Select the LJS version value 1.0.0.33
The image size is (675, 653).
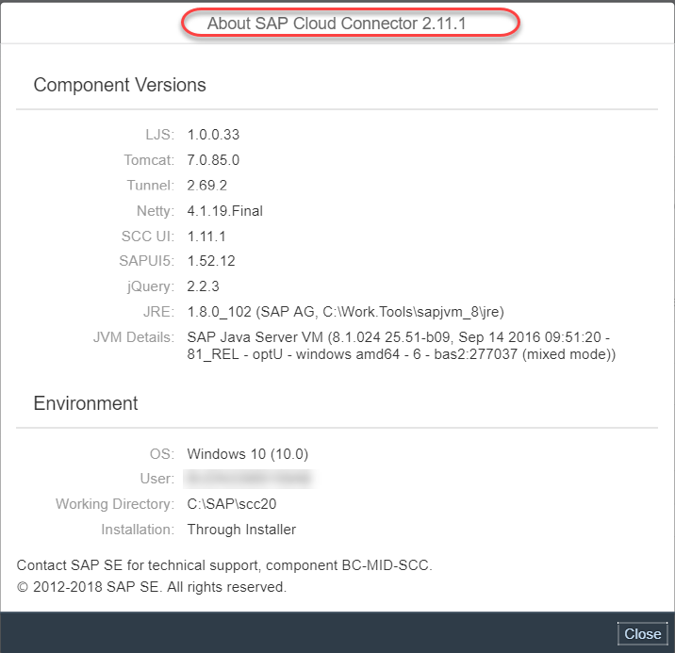(213, 135)
